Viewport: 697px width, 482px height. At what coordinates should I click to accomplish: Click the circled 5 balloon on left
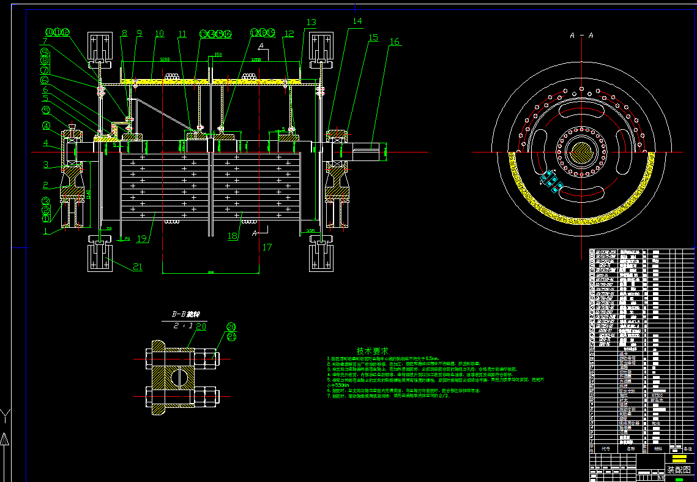pyautogui.click(x=47, y=110)
